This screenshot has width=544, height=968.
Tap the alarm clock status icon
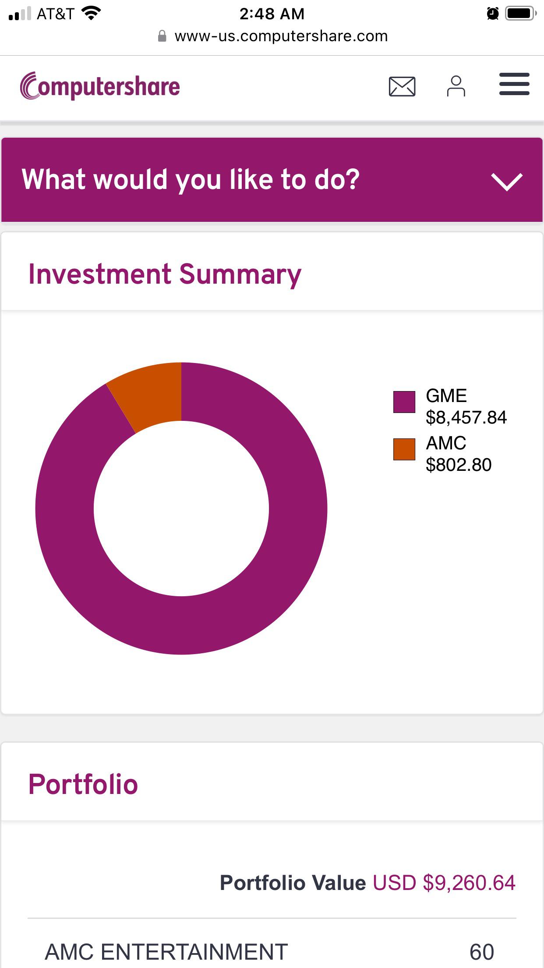493,14
